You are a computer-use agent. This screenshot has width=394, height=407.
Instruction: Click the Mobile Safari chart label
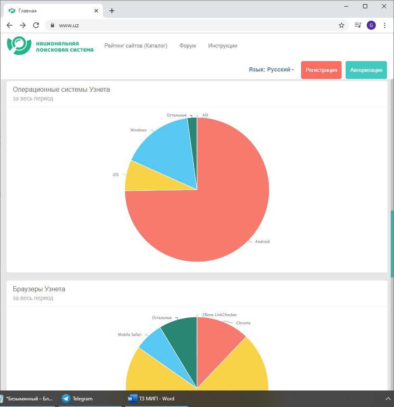click(130, 335)
